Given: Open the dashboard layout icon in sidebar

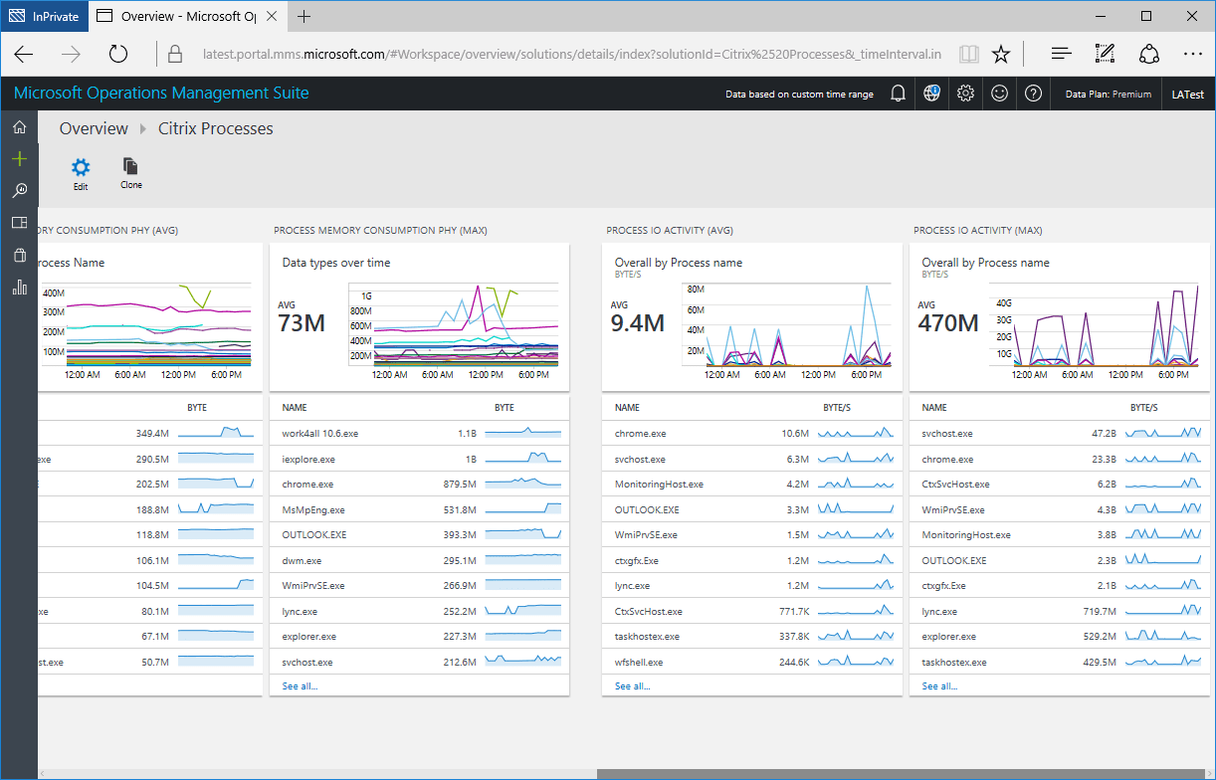Looking at the screenshot, I should tap(19, 223).
